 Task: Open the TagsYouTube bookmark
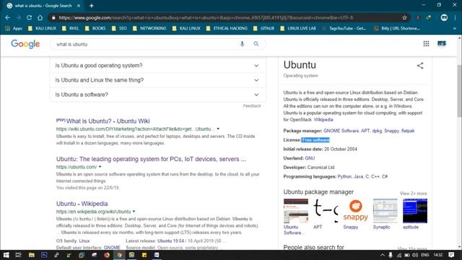[344, 28]
